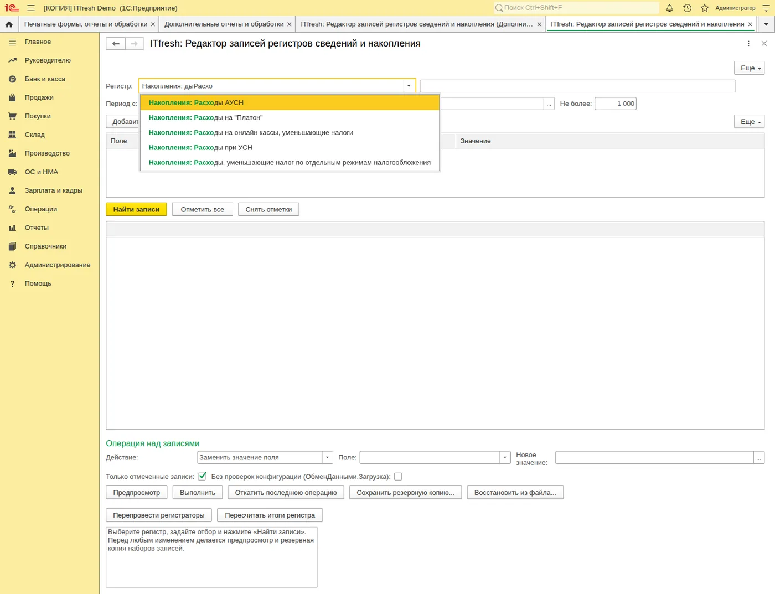Click the notifications bell icon

point(669,8)
